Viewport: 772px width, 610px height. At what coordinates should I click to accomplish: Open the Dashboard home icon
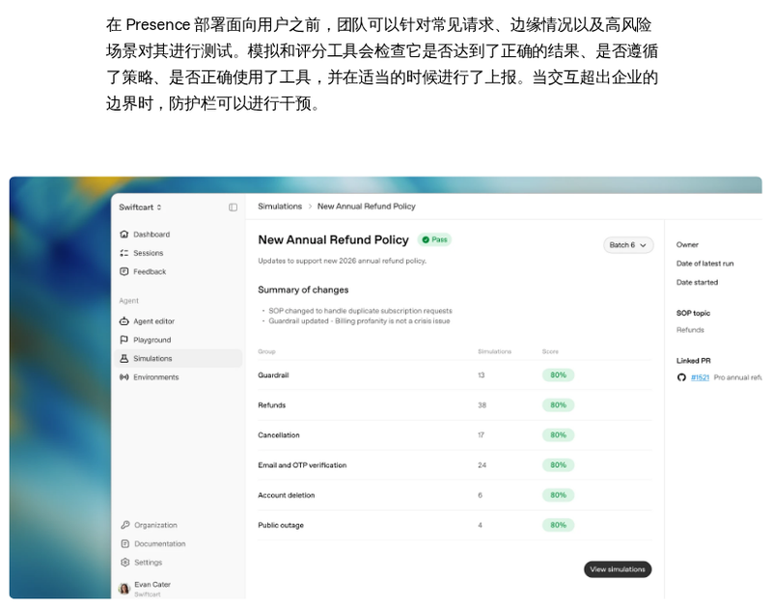[x=124, y=235]
